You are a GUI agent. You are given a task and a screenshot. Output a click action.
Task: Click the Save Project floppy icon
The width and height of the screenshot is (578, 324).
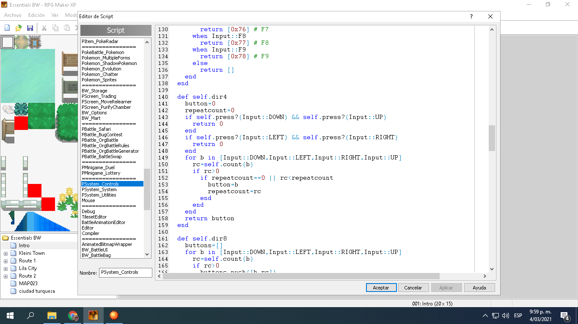click(30, 28)
